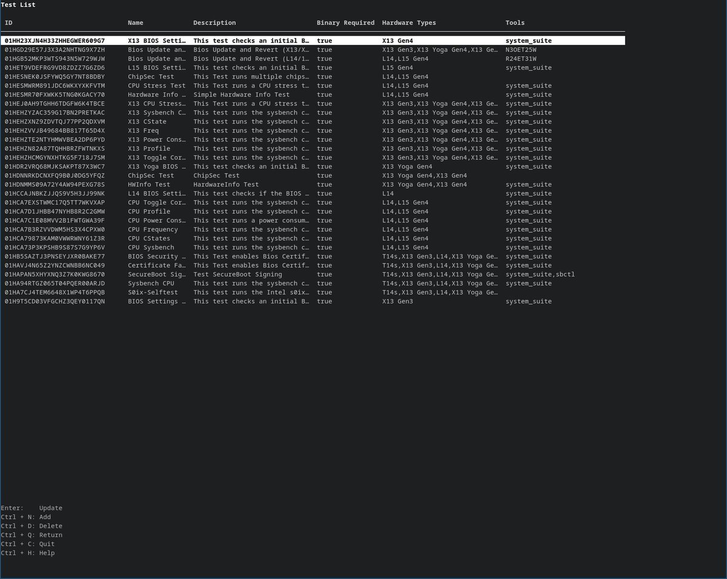Viewport: 727px width, 579px height.
Task: Select the X13 Freq test name
Action: pos(143,131)
